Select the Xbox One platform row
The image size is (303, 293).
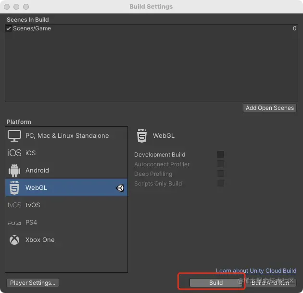pos(66,240)
